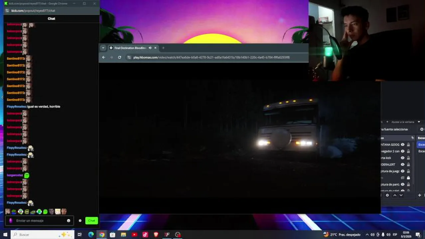
Task: Click first chat emote in quick emote row
Action: tap(8, 211)
